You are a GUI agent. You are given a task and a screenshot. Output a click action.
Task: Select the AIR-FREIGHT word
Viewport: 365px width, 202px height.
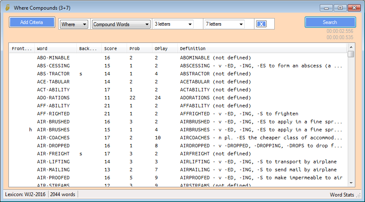click(53, 154)
